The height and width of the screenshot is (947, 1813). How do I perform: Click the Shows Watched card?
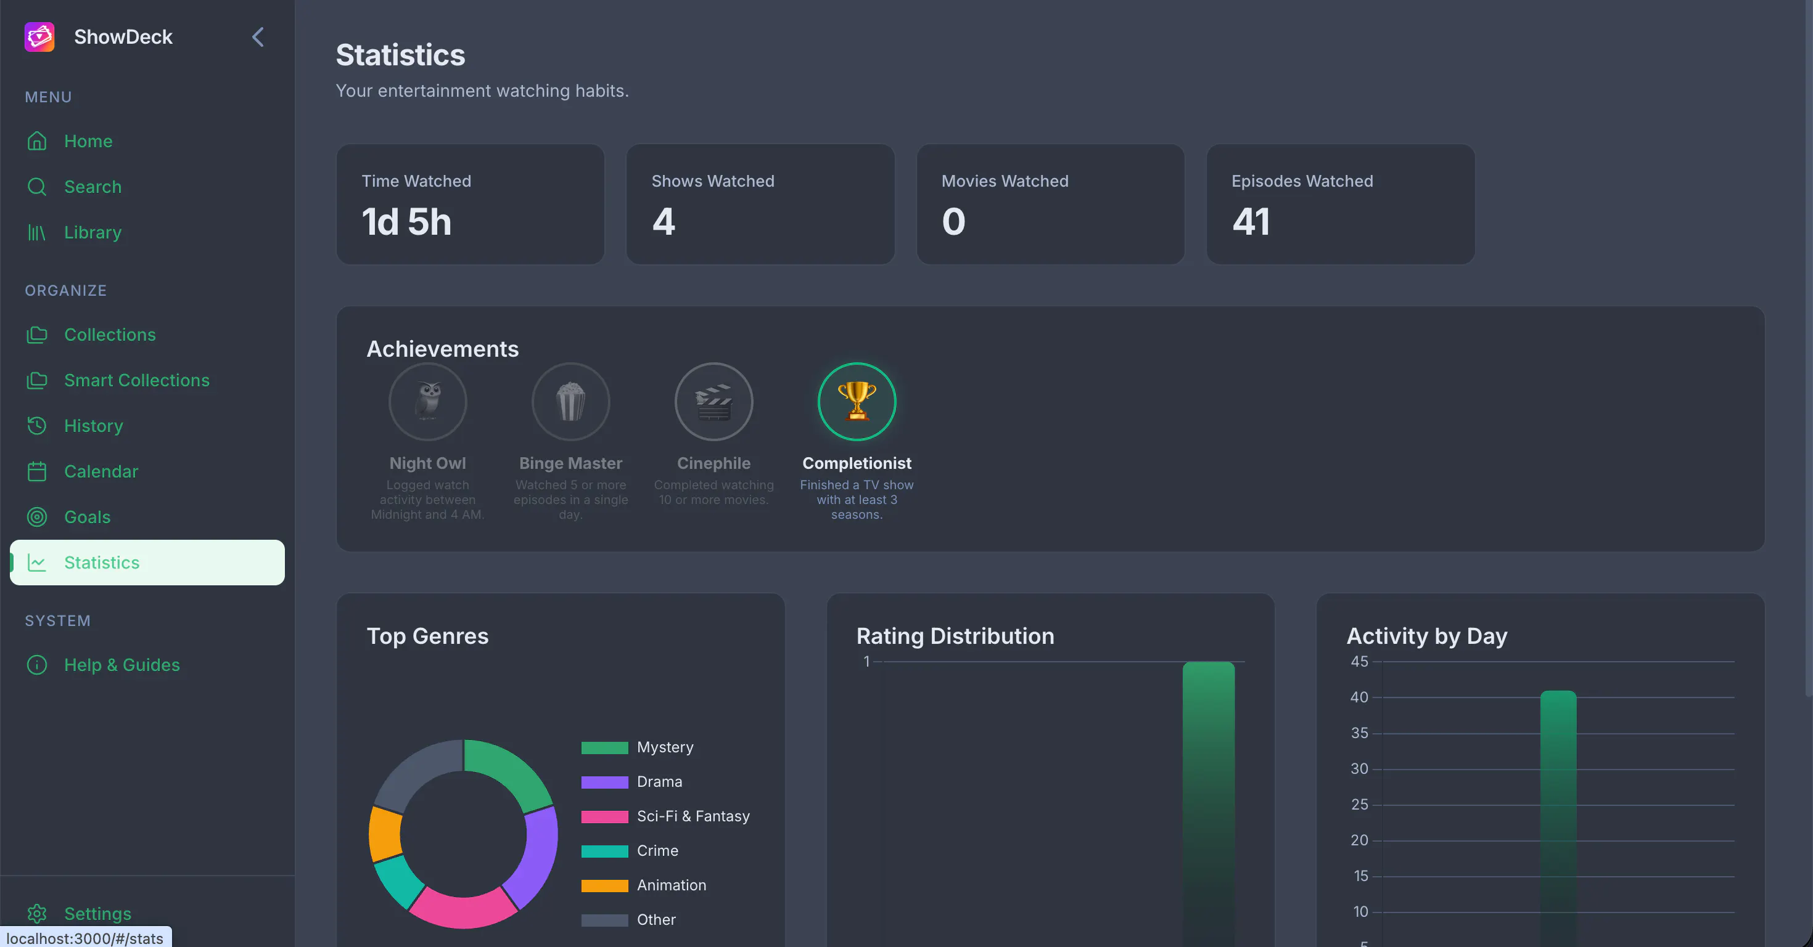click(x=760, y=205)
